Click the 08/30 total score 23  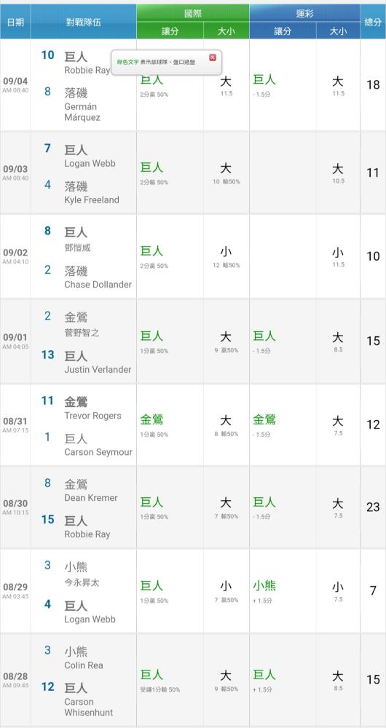pyautogui.click(x=373, y=507)
